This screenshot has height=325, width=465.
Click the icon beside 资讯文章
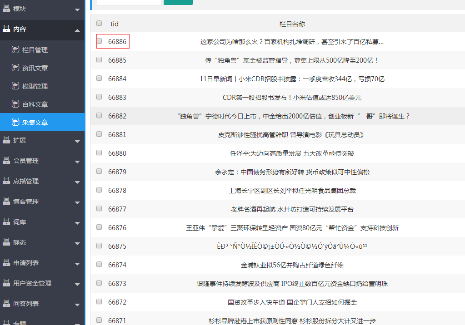[x=15, y=68]
